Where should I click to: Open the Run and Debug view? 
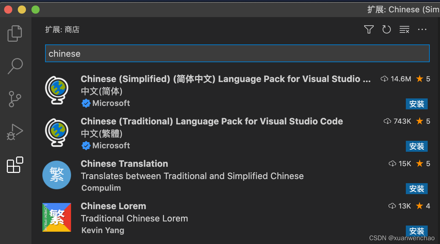click(15, 132)
